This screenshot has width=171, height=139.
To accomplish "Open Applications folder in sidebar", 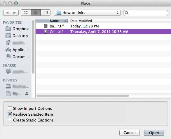I will coord(17,50).
